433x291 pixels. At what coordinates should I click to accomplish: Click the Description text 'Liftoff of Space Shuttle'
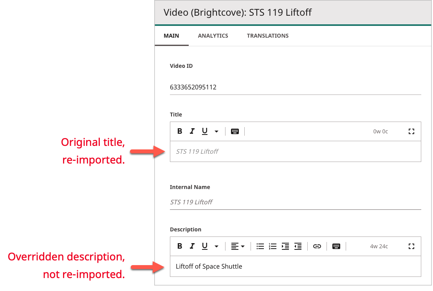(x=209, y=266)
